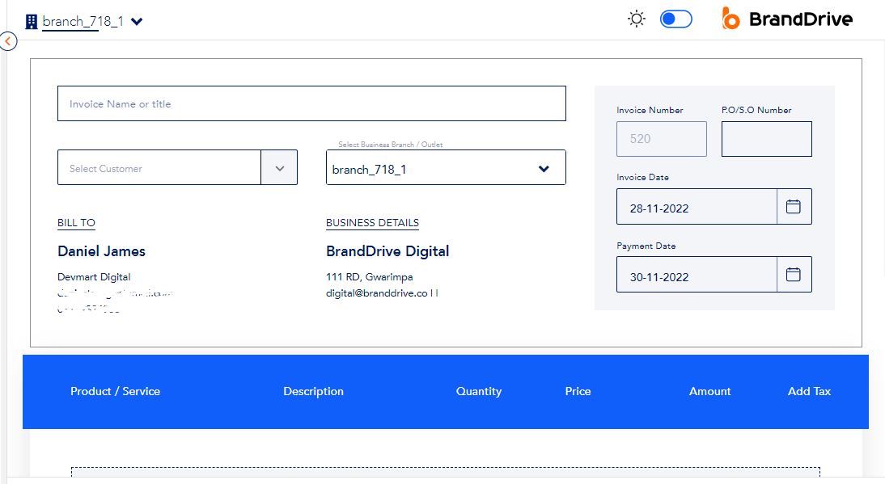
Task: Click the Product / Service column header
Action: pyautogui.click(x=115, y=391)
